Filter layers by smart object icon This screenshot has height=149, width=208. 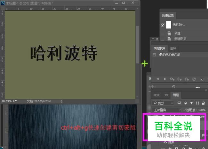point(204,103)
